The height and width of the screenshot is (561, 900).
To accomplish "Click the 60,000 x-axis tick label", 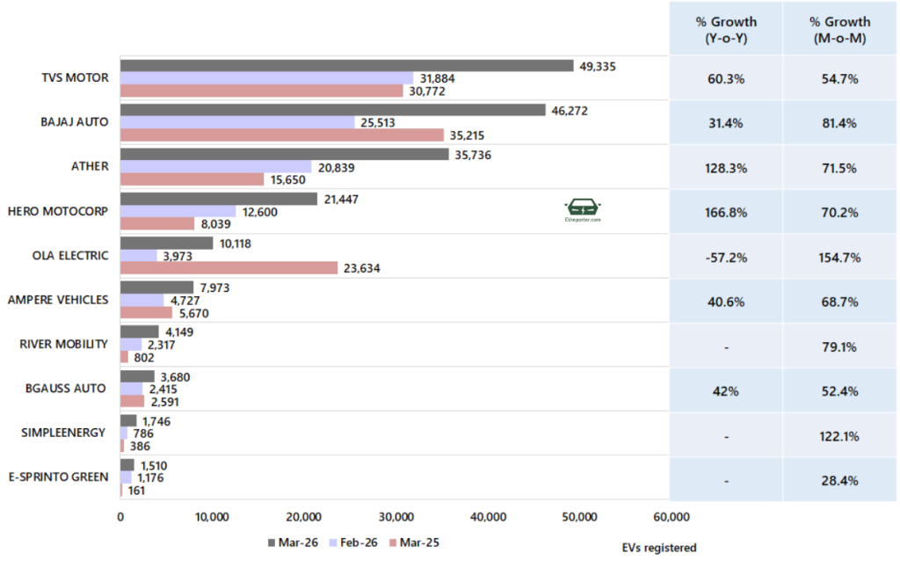I will [669, 517].
